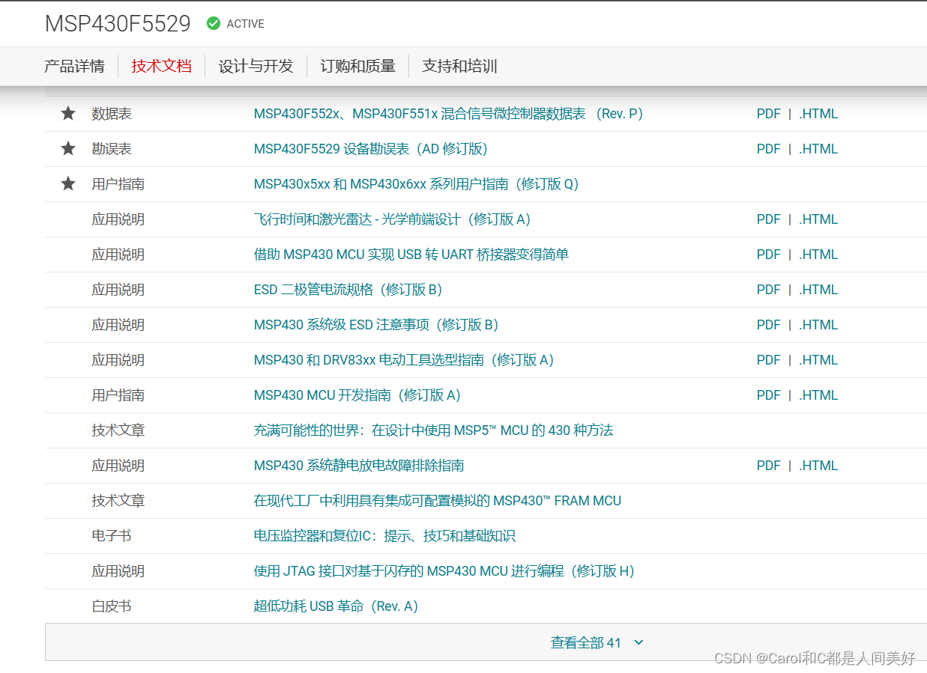Click the 电子书 type label
The height and width of the screenshot is (673, 927).
coord(112,536)
